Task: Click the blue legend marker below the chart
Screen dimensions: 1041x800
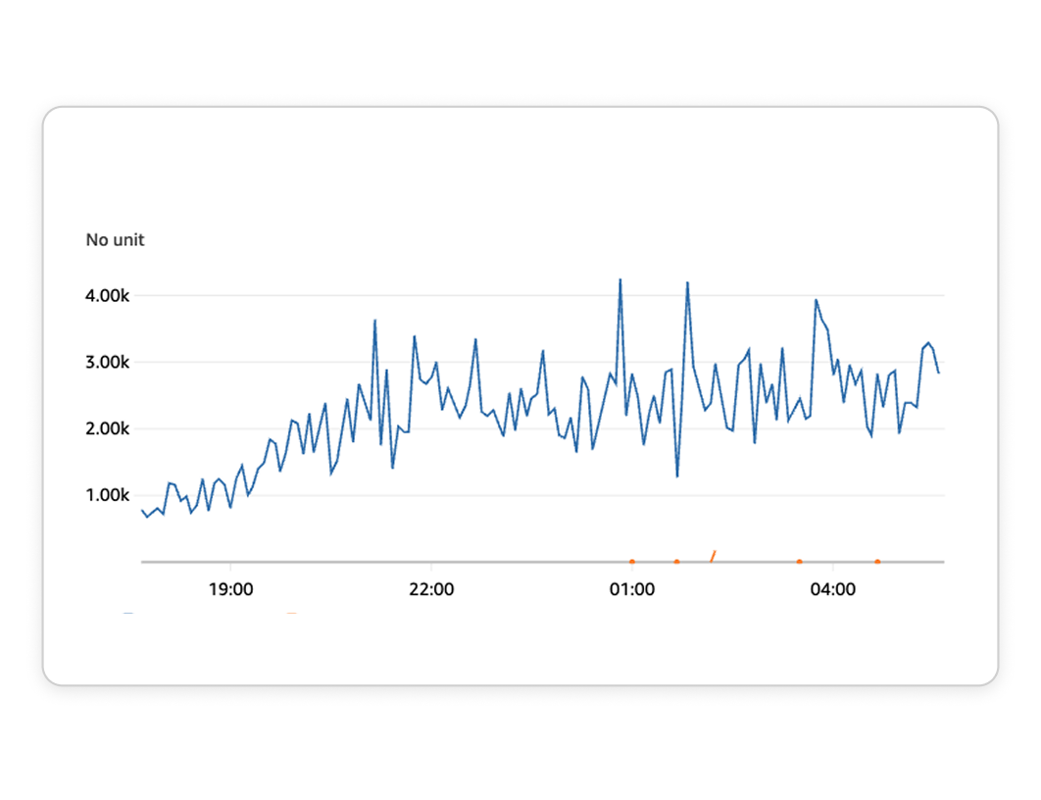Action: [128, 614]
